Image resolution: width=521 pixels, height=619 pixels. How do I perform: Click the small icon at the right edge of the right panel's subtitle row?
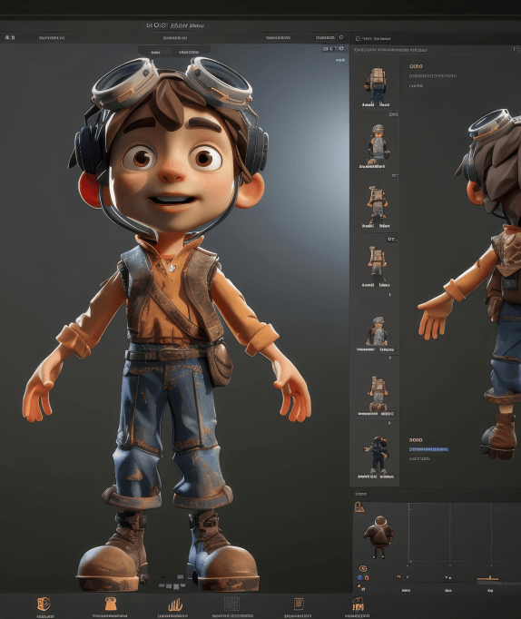(x=516, y=49)
